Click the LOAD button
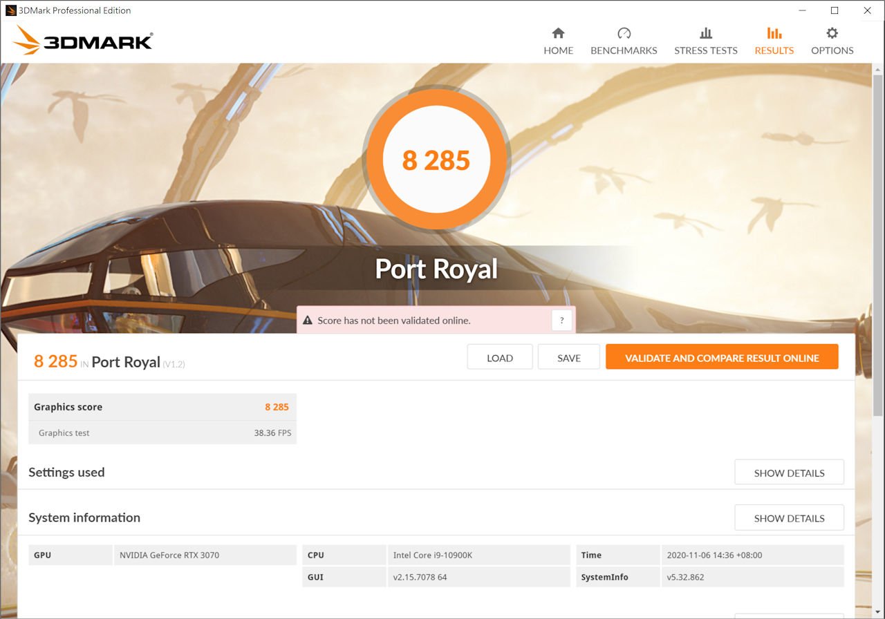885x619 pixels. tap(500, 357)
